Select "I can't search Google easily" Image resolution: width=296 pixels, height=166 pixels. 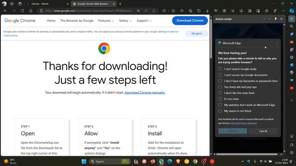point(237,69)
